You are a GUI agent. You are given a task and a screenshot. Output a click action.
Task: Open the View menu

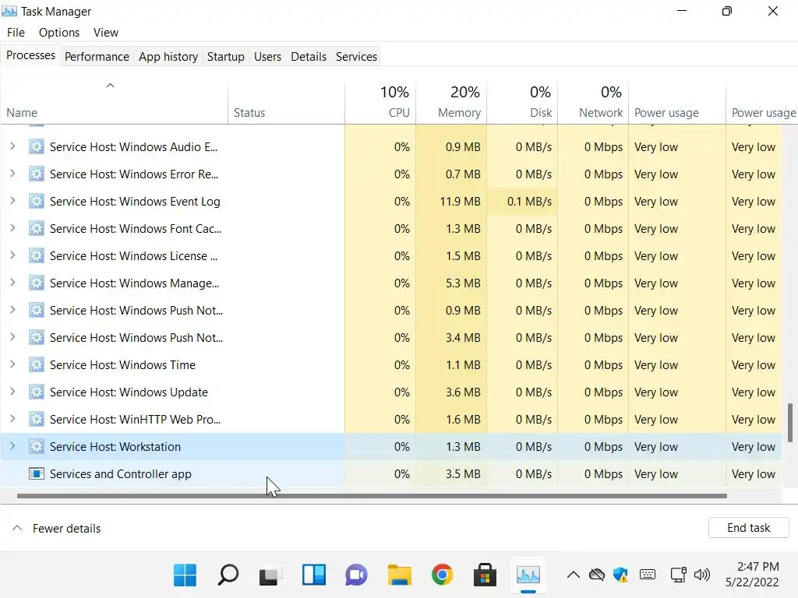coord(106,33)
